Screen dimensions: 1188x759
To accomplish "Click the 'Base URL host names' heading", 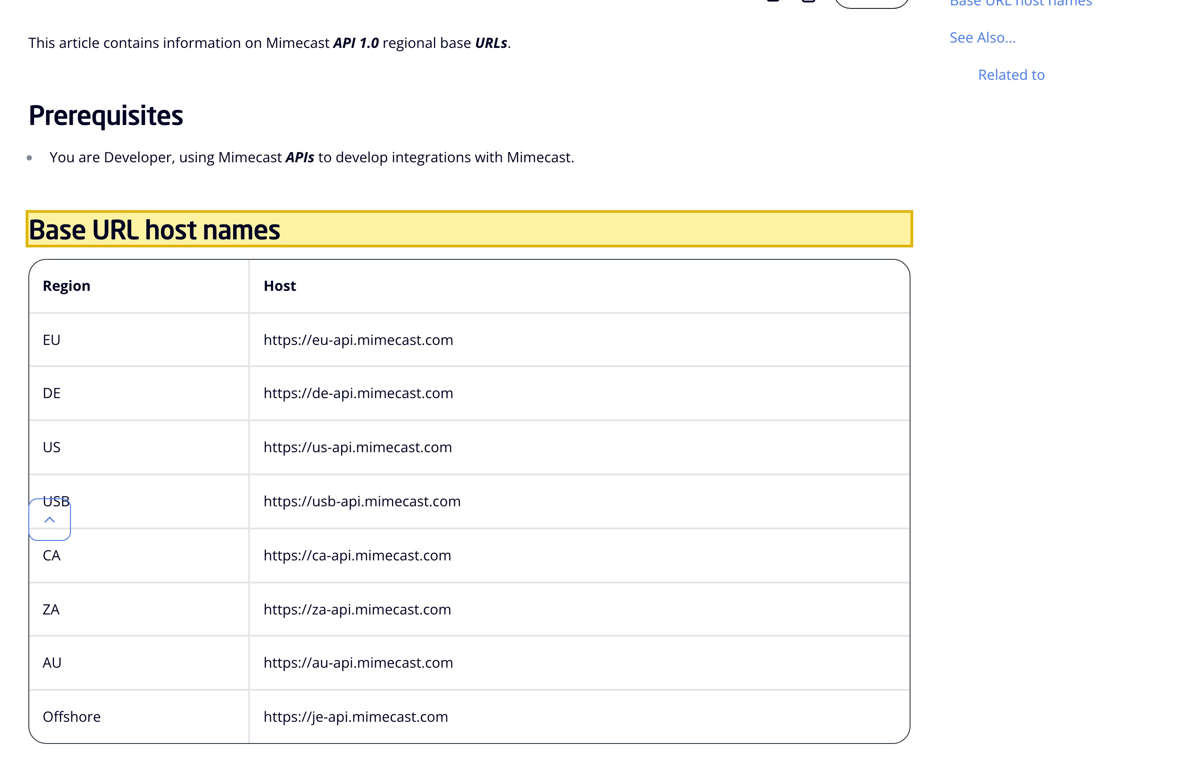I will [469, 229].
